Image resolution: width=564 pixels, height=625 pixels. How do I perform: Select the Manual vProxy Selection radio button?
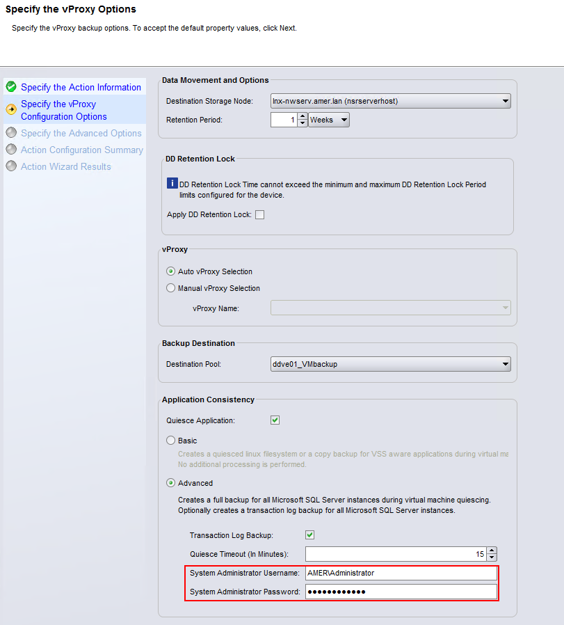click(170, 287)
